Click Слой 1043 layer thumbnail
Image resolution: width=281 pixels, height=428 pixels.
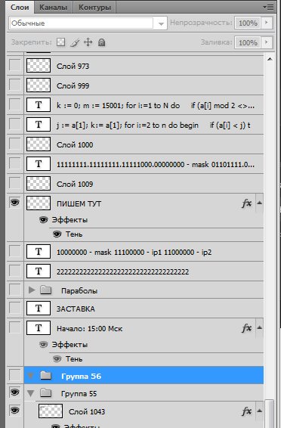coord(51,411)
